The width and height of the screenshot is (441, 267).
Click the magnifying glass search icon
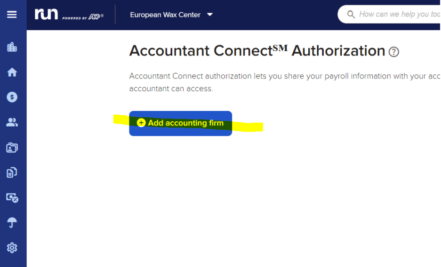click(351, 14)
